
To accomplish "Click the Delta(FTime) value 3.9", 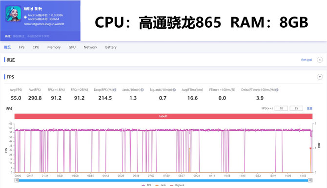I will tap(260, 98).
